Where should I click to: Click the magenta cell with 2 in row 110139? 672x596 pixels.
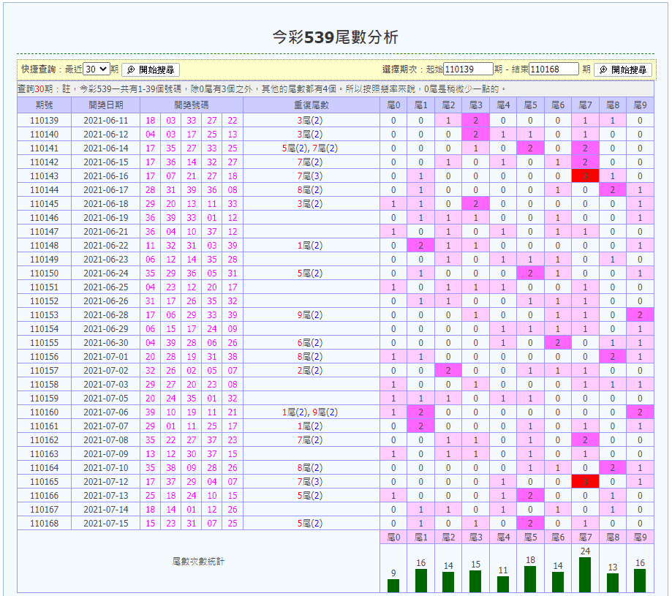click(475, 121)
